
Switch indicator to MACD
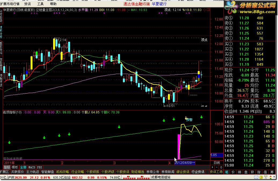(x=32, y=167)
